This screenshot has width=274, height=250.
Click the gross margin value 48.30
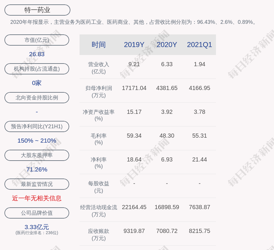[167, 136]
